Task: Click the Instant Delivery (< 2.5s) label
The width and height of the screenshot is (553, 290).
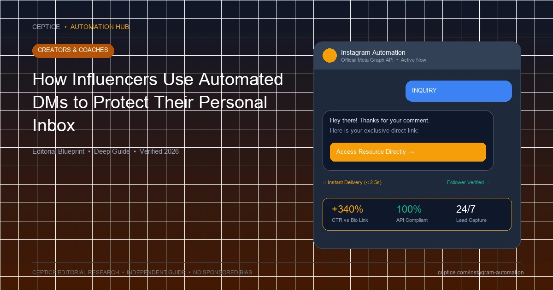Action: click(354, 183)
